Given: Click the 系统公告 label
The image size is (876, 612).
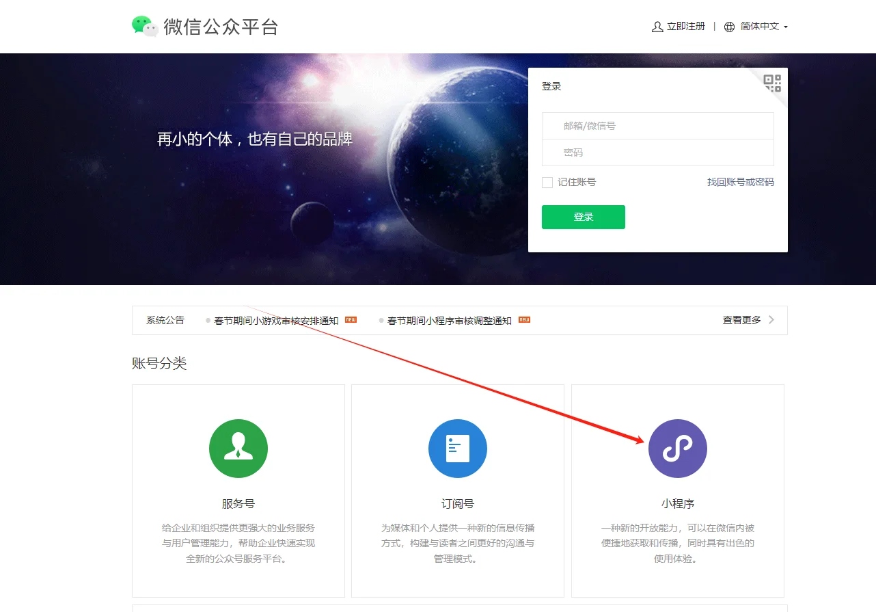Looking at the screenshot, I should 165,320.
